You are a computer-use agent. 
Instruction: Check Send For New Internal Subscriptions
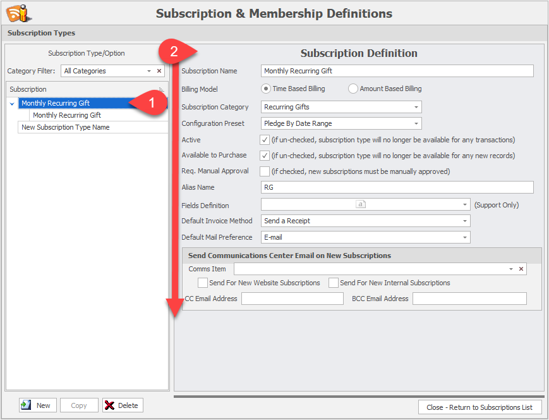(334, 283)
